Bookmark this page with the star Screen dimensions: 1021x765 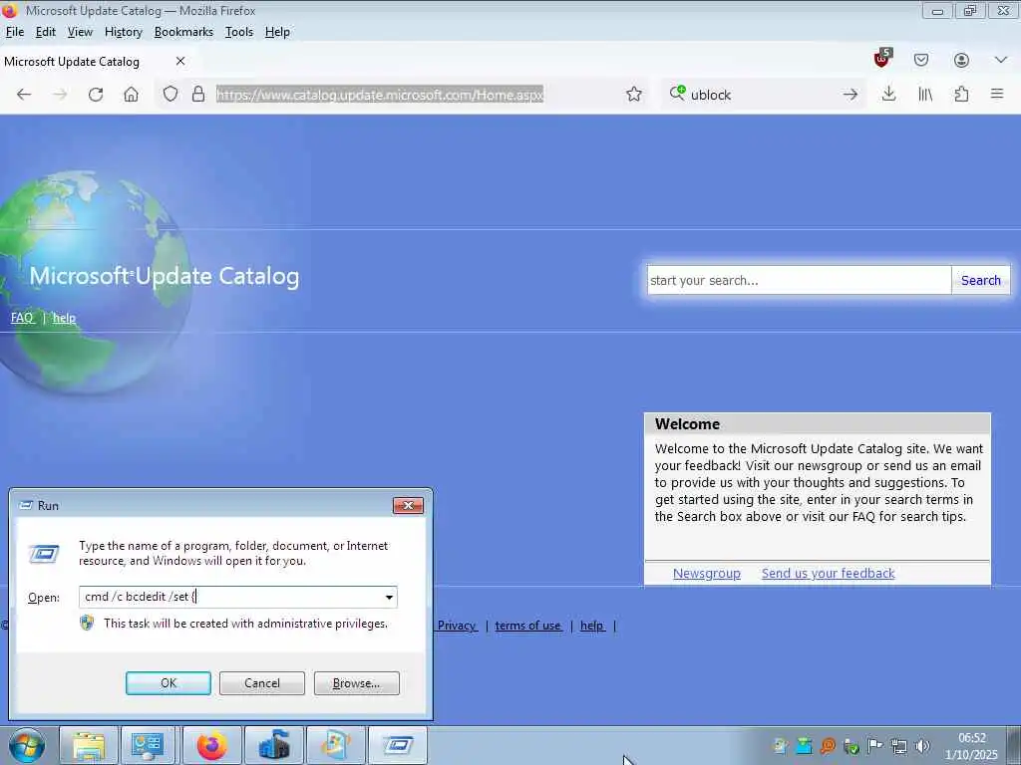pyautogui.click(x=633, y=95)
